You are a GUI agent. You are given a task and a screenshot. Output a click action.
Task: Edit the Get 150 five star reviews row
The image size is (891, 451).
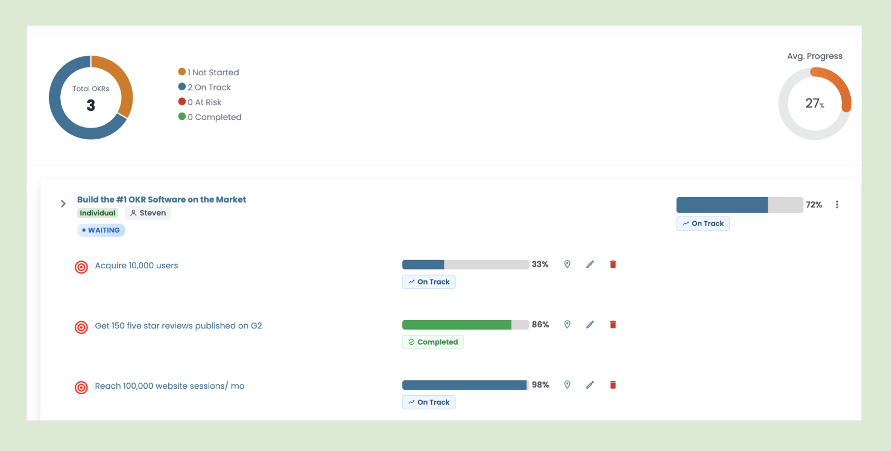[590, 325]
